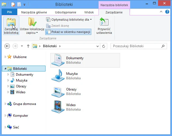The width and height of the screenshot is (172, 136).
Task: Select the Wideo library icon
Action: [x=58, y=107]
